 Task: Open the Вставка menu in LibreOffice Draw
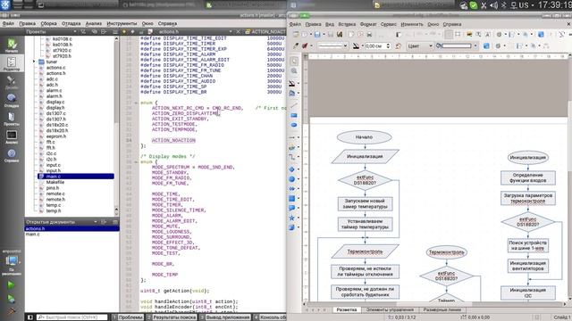click(x=347, y=24)
